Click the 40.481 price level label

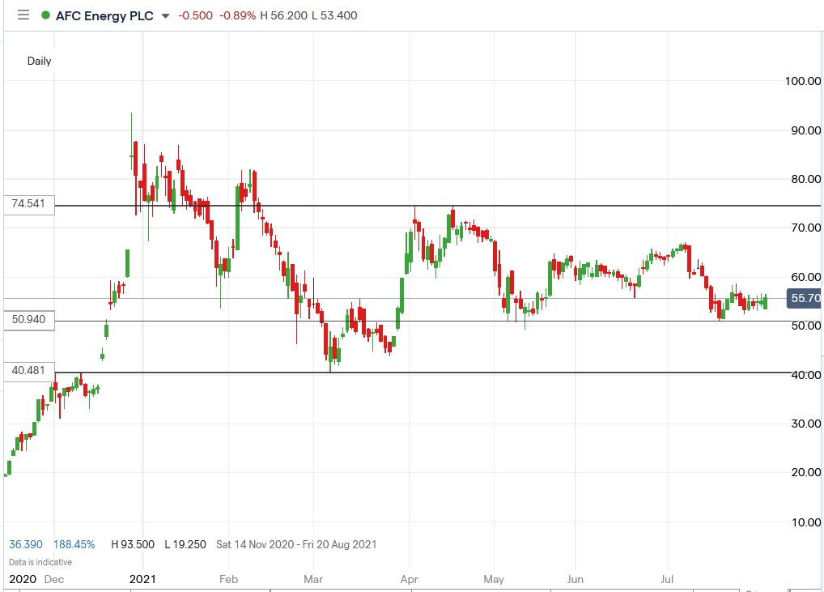pos(27,370)
